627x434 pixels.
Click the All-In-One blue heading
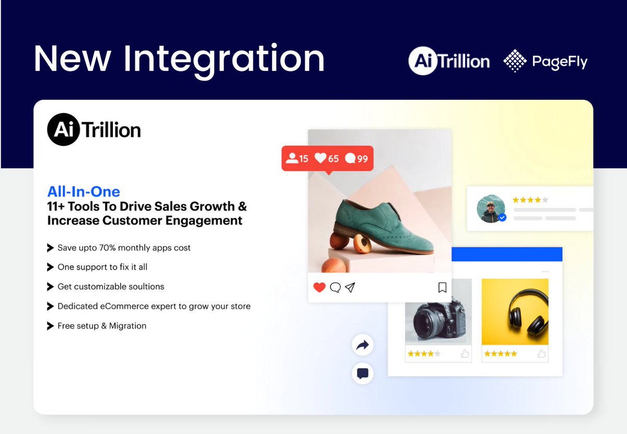(84, 191)
